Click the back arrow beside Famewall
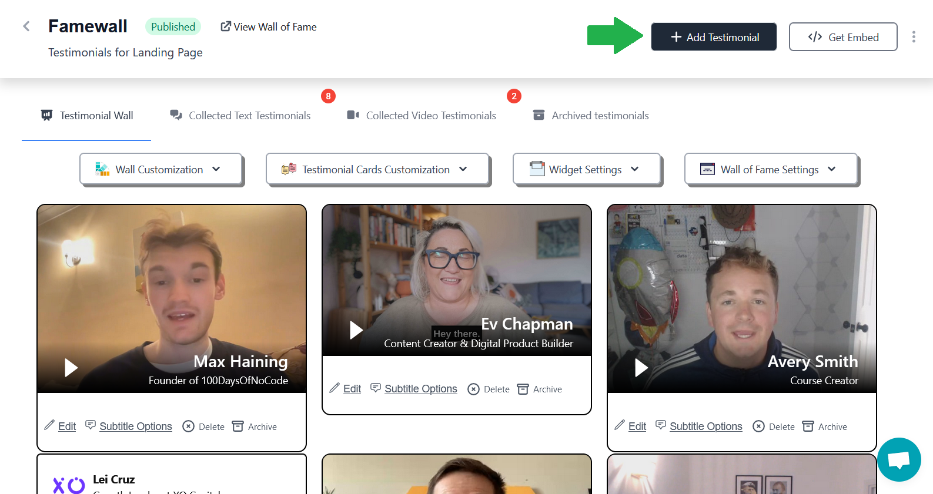Image resolution: width=933 pixels, height=494 pixels. [x=26, y=26]
